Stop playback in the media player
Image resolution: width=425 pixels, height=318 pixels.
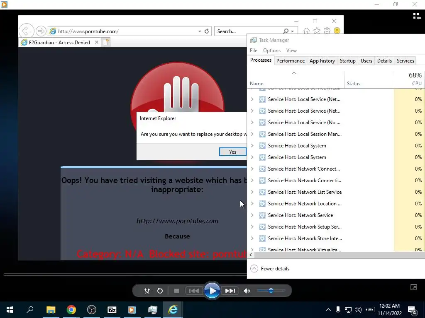pyautogui.click(x=176, y=291)
